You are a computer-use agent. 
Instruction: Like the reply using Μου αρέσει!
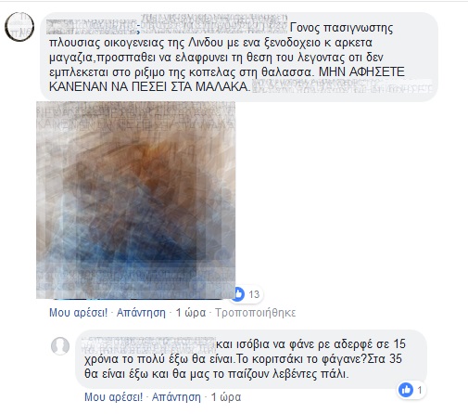[114, 396]
